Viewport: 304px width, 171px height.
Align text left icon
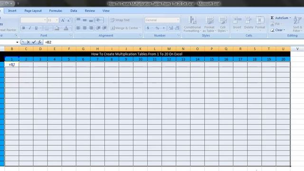[x=78, y=28]
